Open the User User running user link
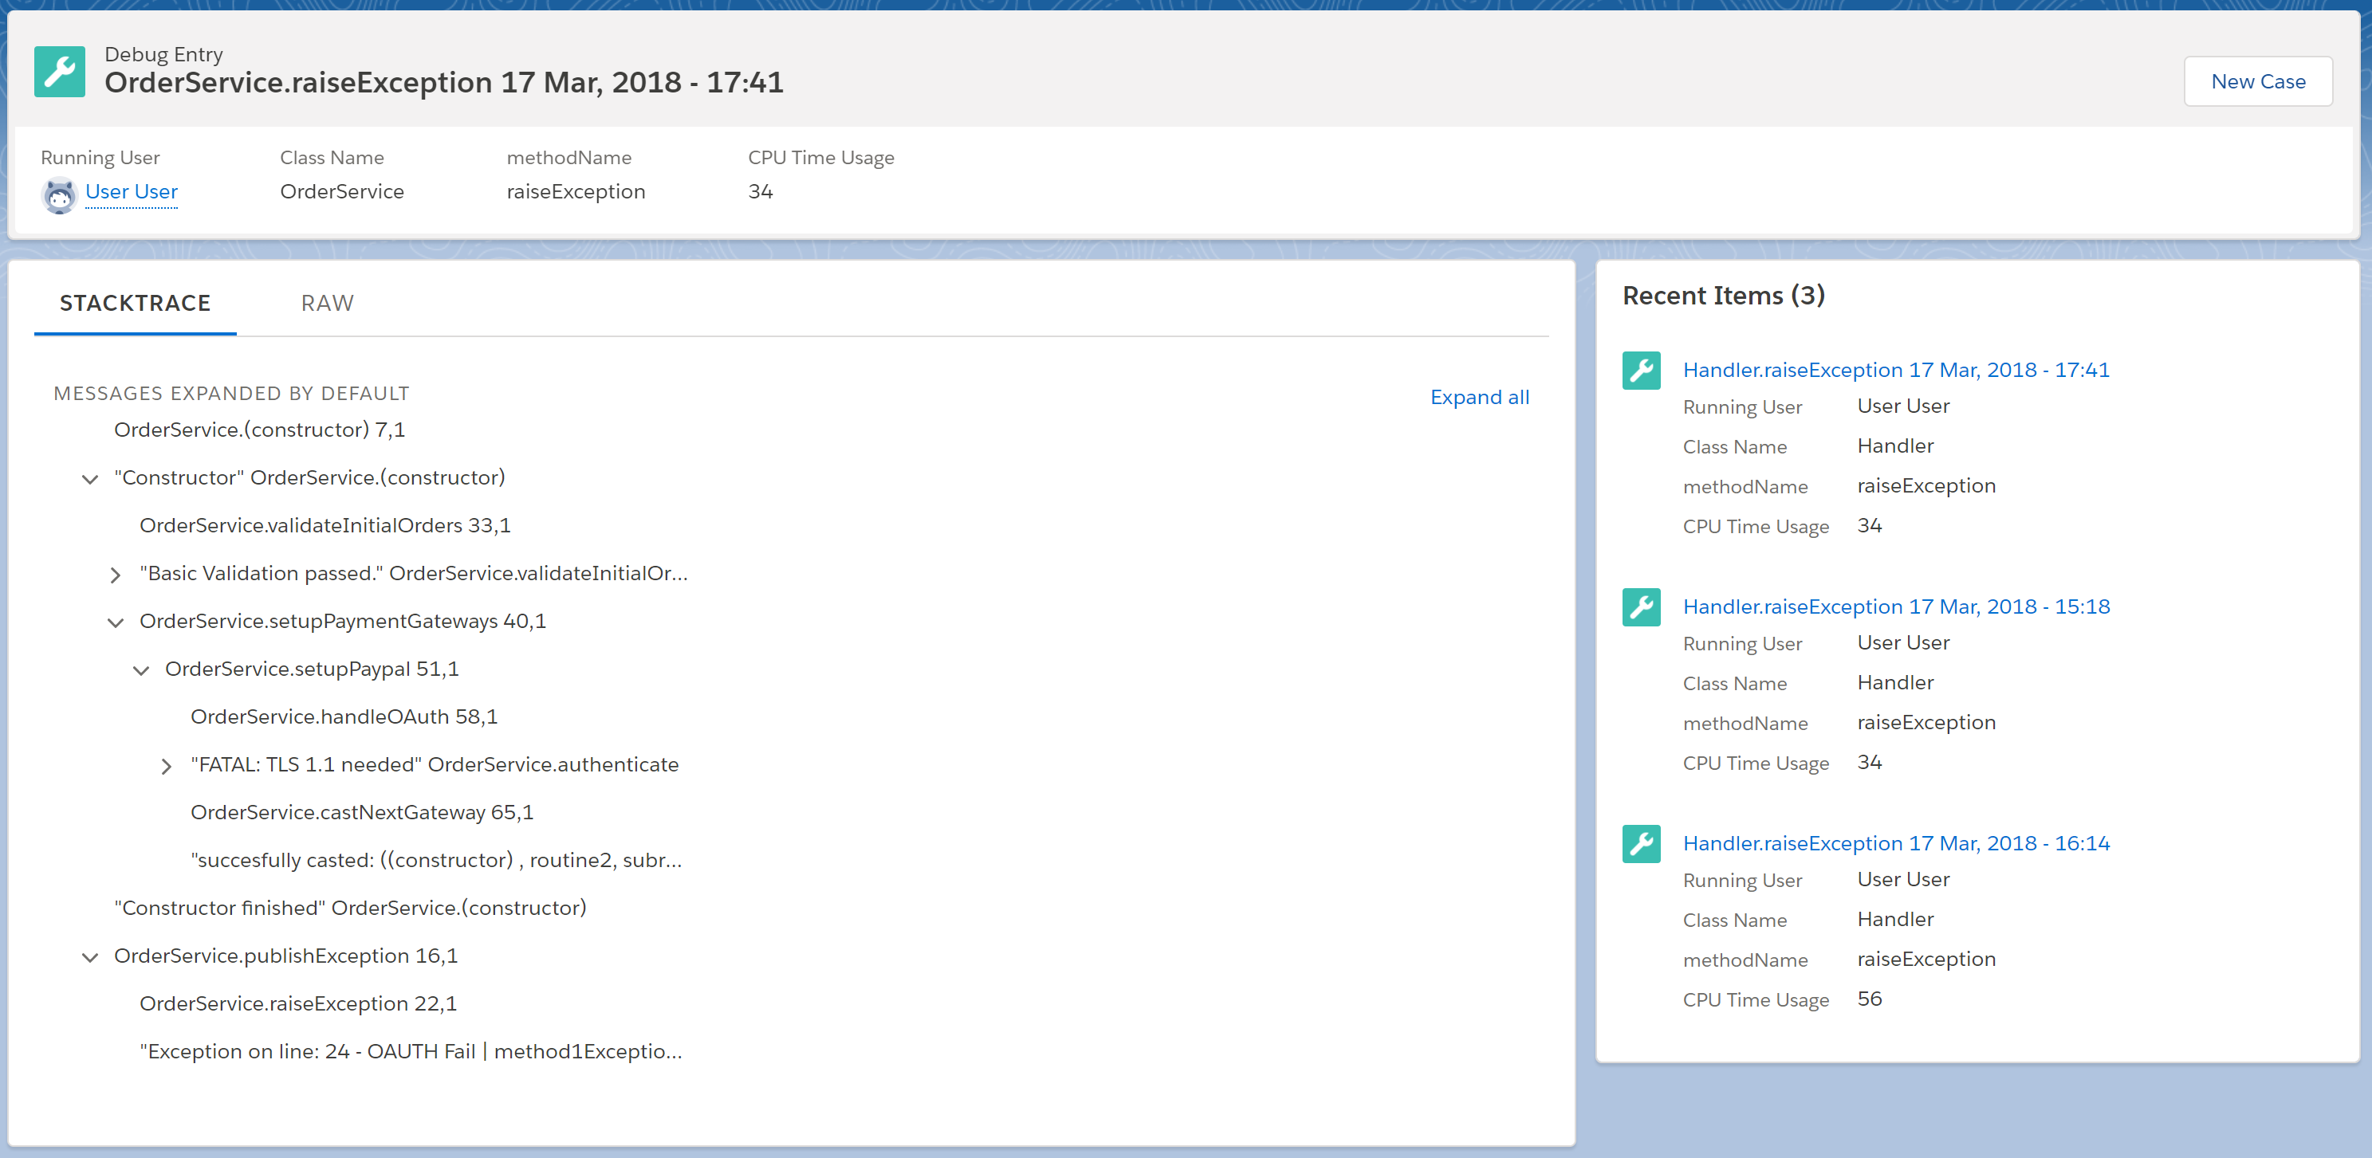Screen dimensions: 2372x1158 (x=132, y=191)
